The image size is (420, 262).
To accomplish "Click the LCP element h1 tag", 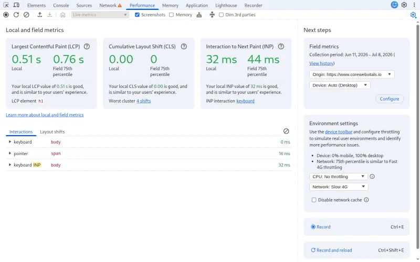I will click(41, 101).
